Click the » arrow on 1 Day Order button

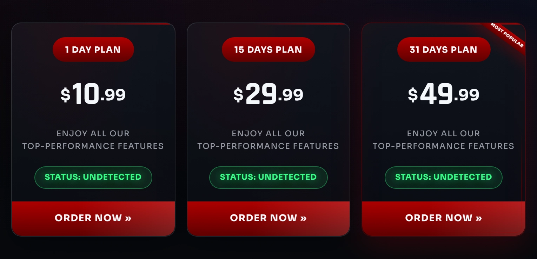[128, 218]
